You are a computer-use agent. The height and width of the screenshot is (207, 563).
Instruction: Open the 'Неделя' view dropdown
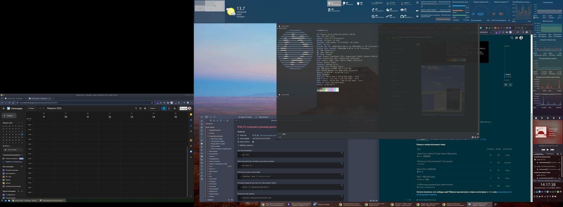pos(154,108)
